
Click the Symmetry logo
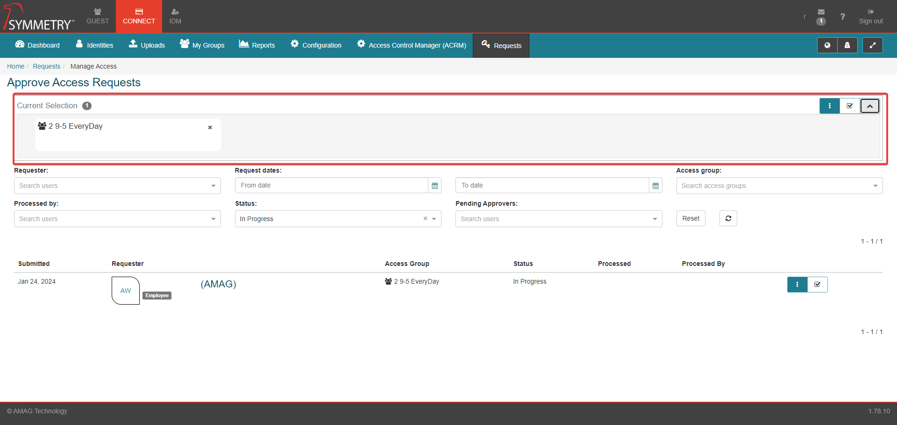click(x=39, y=17)
